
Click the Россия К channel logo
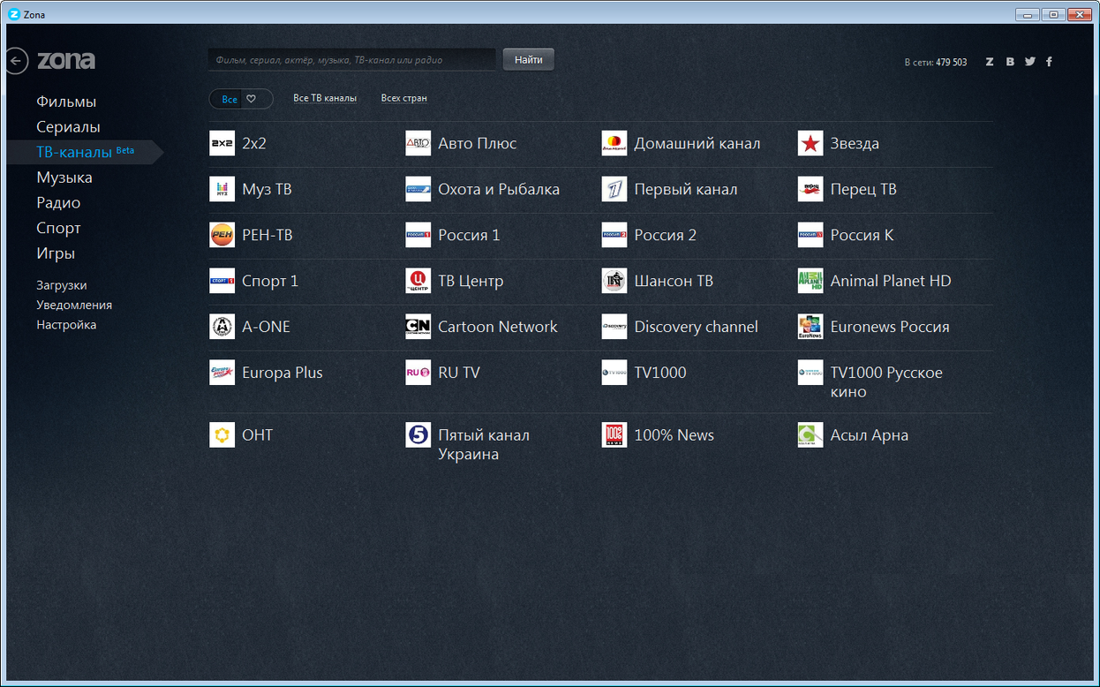(x=810, y=235)
